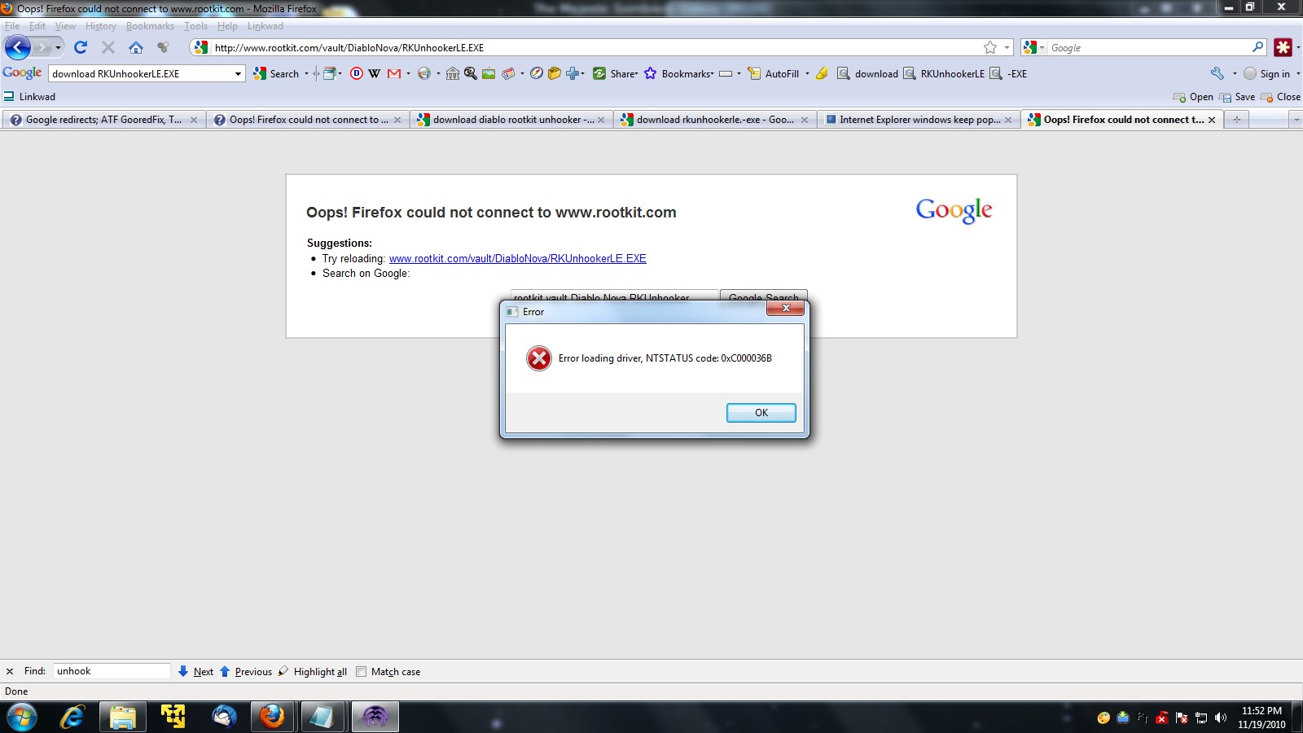Image resolution: width=1303 pixels, height=733 pixels.
Task: Click the blue plus toolbar icon
Action: 573,73
